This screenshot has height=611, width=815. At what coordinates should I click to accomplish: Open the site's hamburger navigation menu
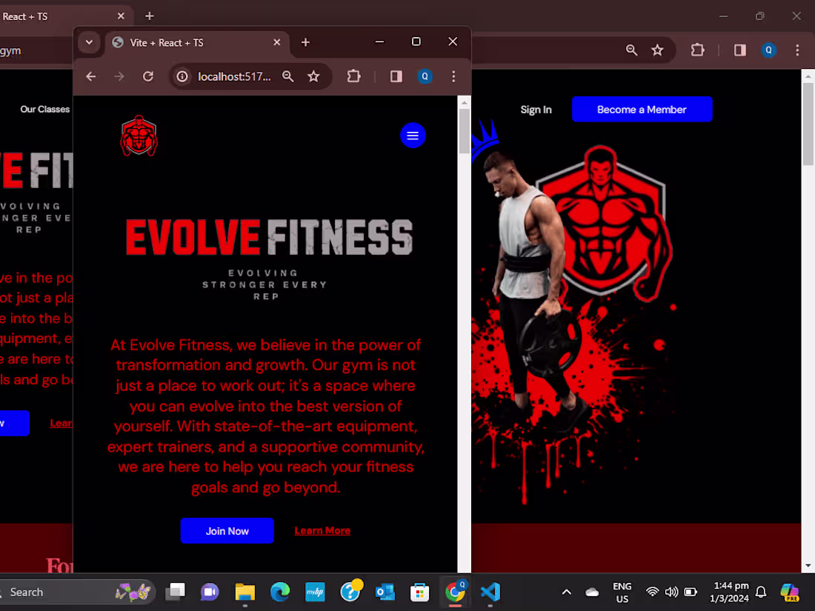point(413,136)
